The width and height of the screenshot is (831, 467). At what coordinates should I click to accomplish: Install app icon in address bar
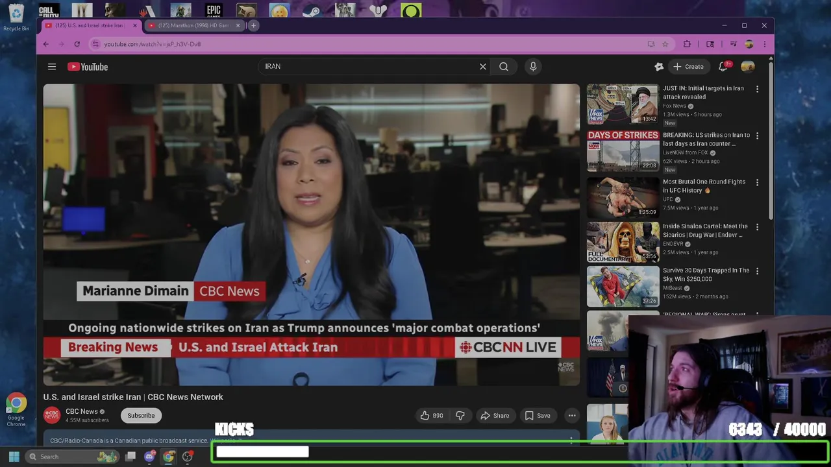pyautogui.click(x=651, y=43)
